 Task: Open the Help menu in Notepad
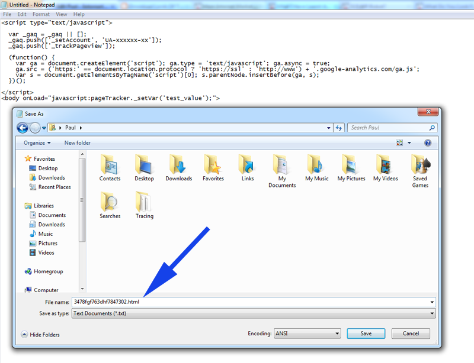pyautogui.click(x=79, y=14)
